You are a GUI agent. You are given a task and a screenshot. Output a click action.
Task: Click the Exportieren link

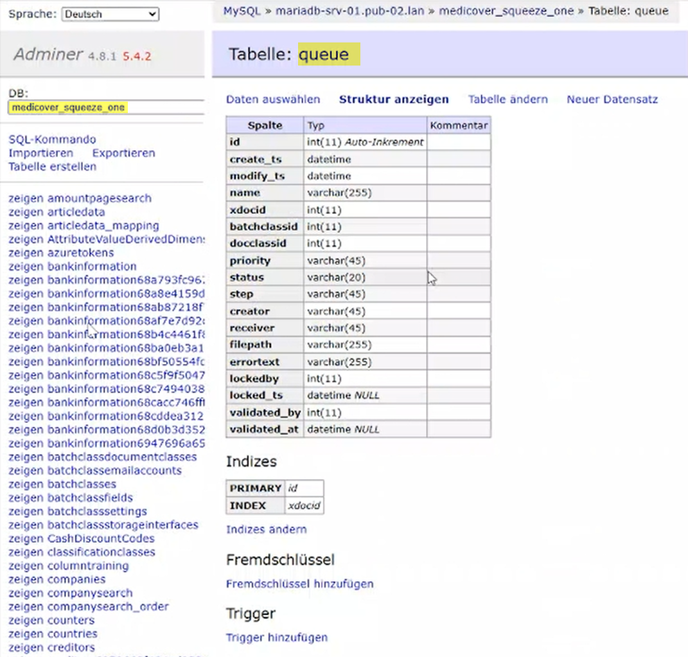(x=123, y=153)
